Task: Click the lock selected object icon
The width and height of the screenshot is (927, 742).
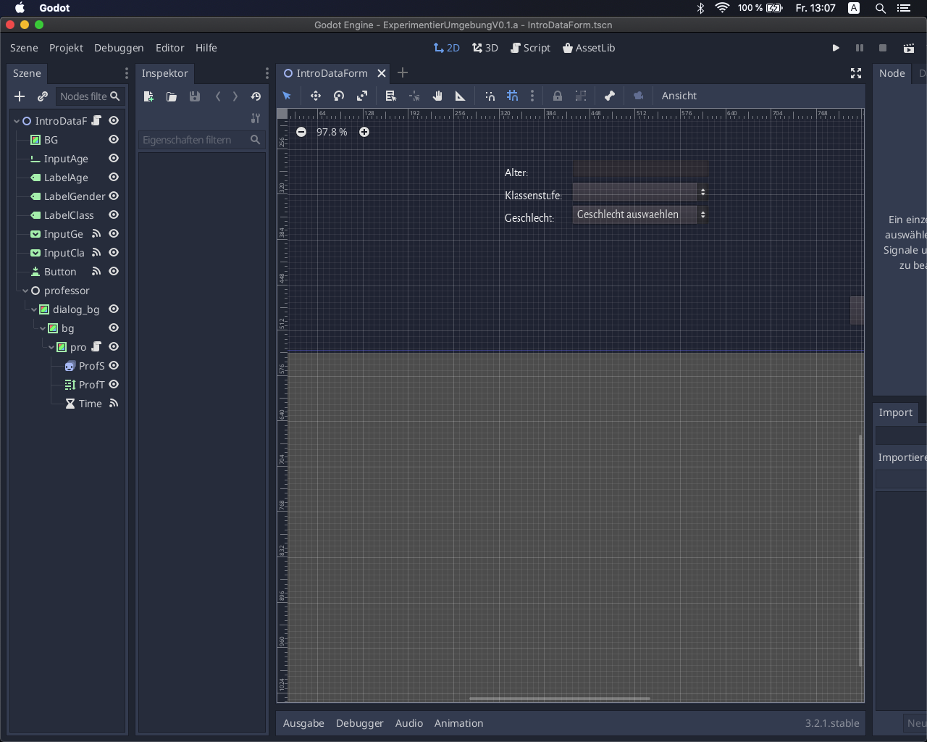Action: pos(558,96)
